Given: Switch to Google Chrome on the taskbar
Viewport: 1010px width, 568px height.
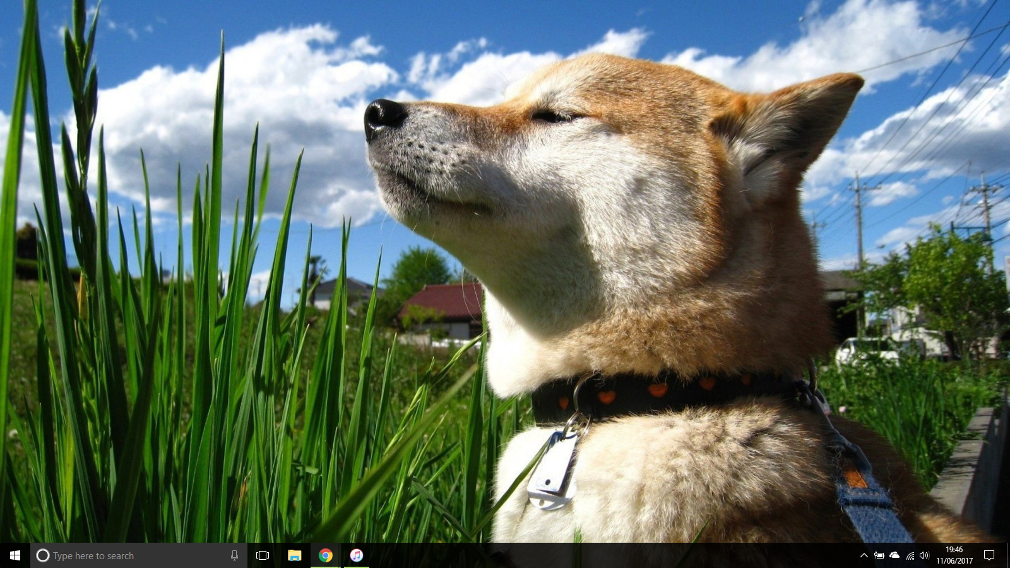Looking at the screenshot, I should pos(326,555).
